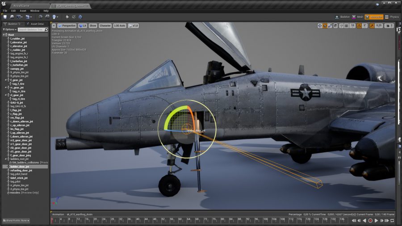
Task: Click frame 60 on the timeline
Action: coord(180,220)
